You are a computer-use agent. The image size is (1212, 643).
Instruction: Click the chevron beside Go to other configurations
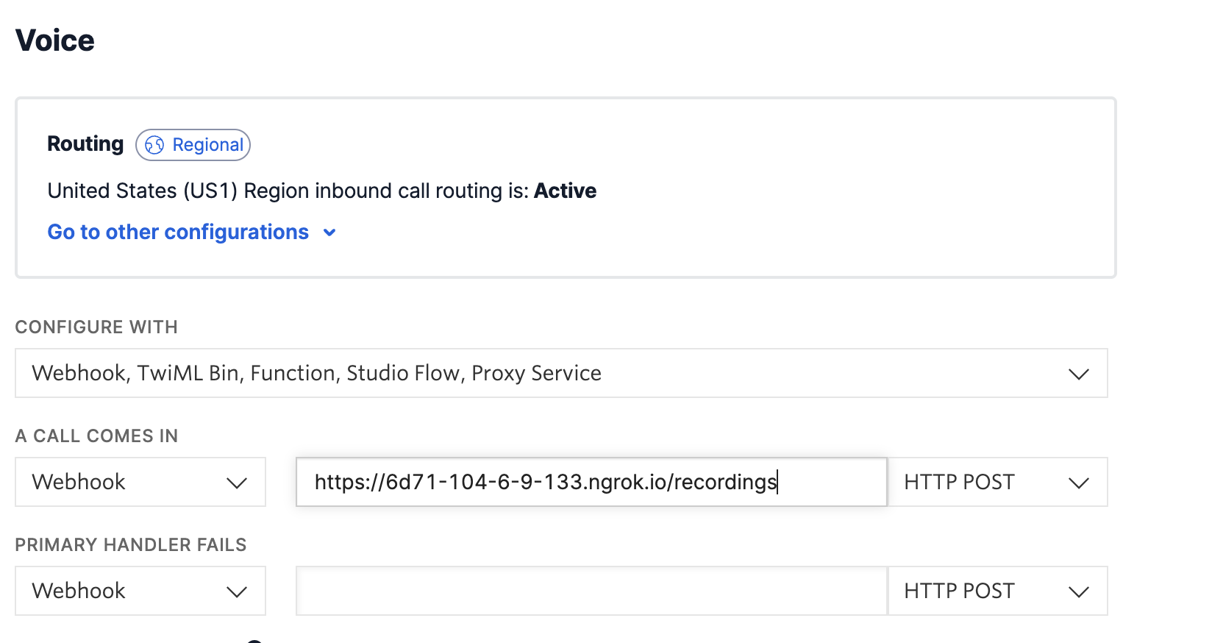(x=329, y=232)
